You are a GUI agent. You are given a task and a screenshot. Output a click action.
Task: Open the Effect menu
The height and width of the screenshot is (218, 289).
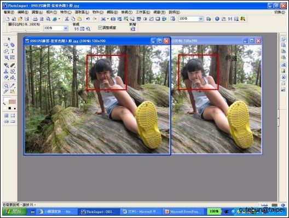[66, 12]
